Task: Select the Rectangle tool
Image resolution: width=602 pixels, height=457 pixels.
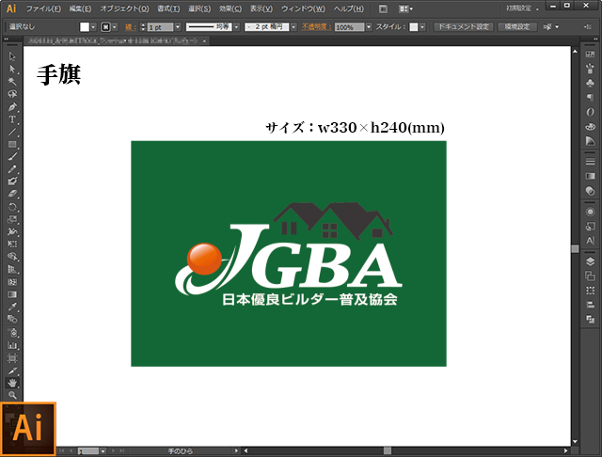Action: pyautogui.click(x=12, y=144)
